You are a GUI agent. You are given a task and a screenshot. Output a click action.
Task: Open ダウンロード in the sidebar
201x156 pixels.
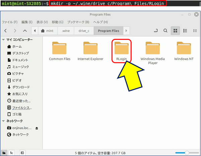(18, 87)
